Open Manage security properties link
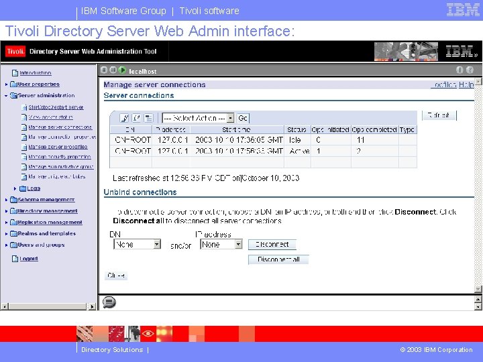The width and height of the screenshot is (483, 362). click(60, 157)
